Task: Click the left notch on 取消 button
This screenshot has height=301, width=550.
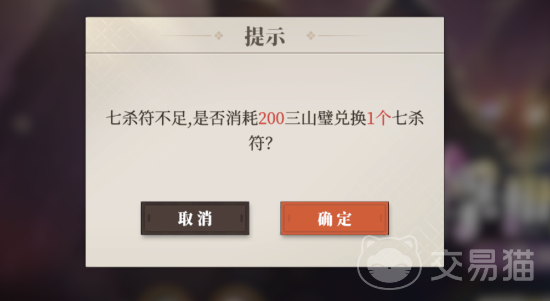Action: click(149, 218)
